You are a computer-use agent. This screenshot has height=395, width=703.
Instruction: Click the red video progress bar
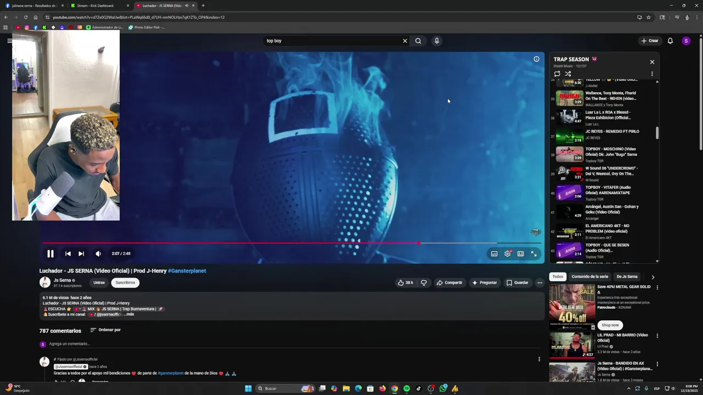tap(231, 243)
